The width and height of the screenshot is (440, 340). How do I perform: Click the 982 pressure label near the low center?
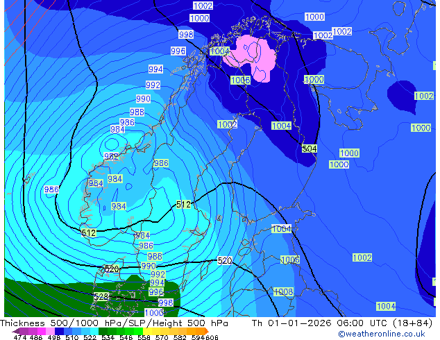click(x=111, y=156)
